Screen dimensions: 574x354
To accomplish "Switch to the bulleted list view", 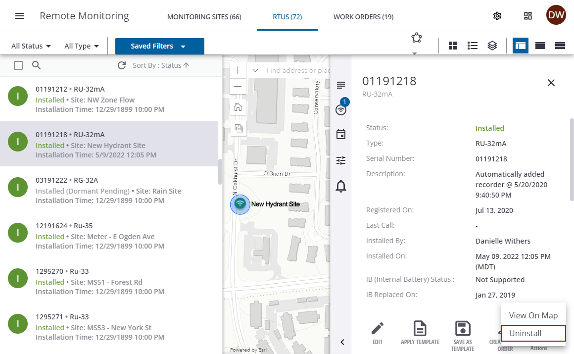I will 473,46.
